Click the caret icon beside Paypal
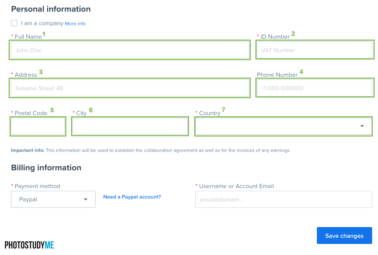 pos(85,199)
